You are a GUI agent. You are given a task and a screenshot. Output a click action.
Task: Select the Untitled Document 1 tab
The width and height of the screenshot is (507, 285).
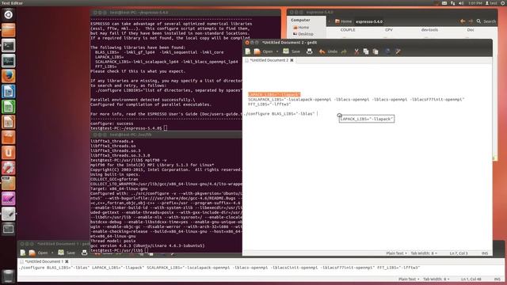tap(44, 261)
